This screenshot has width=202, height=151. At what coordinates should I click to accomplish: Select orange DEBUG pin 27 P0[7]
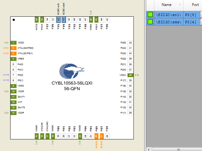point(102,136)
